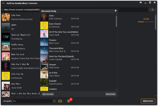This screenshot has height=106, width=158.
Task: Select 'As It Was' song title
Action: click(x=53, y=73)
